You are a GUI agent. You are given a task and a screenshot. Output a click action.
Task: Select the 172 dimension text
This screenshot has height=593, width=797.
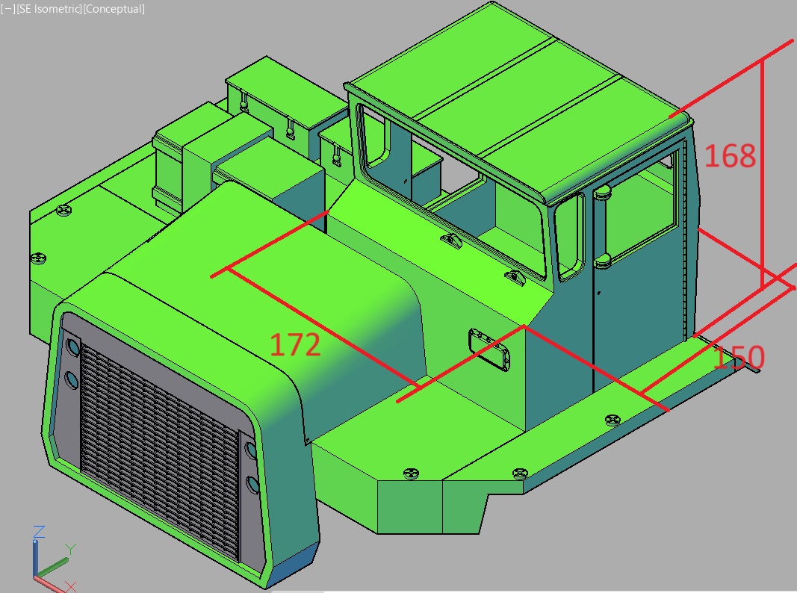[x=295, y=345]
